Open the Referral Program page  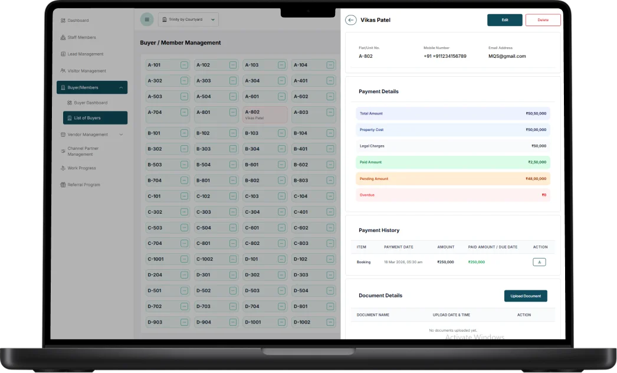pos(80,185)
